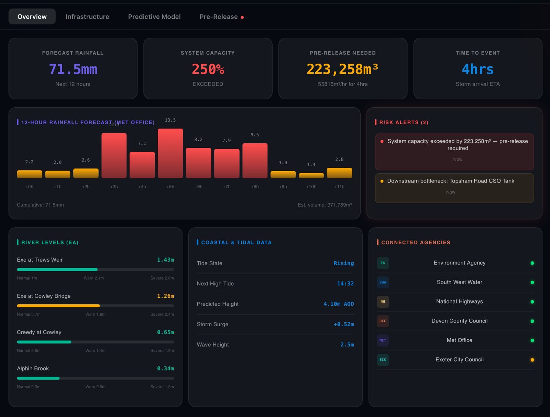
Task: Select the tallest 13.5 rainfall bar
Action: point(170,153)
